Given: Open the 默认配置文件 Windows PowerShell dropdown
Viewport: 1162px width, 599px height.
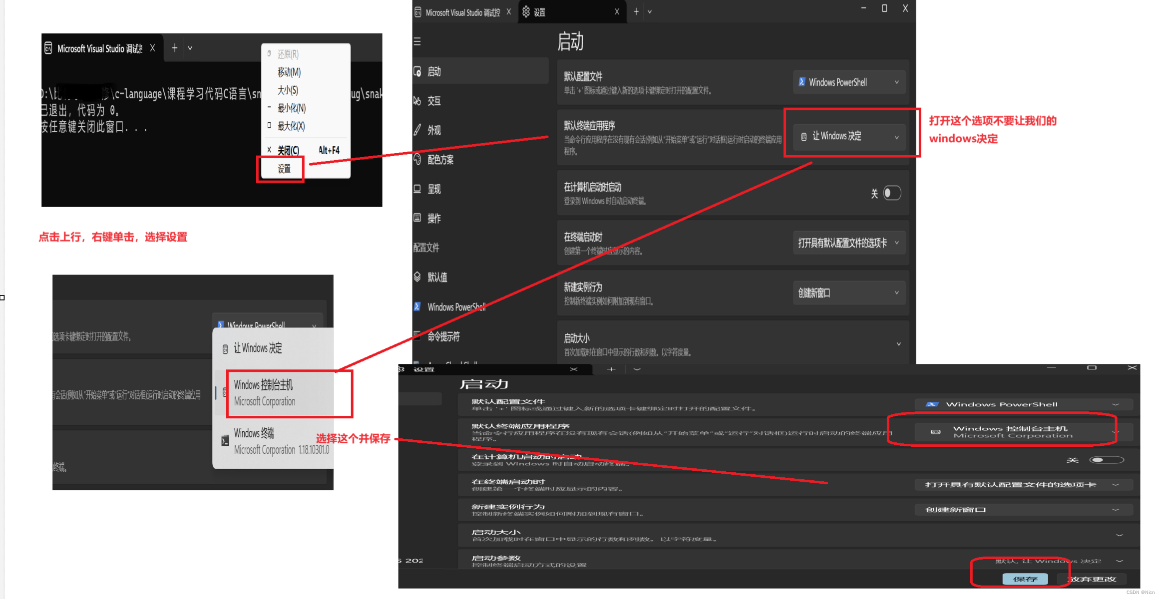Looking at the screenshot, I should (848, 82).
